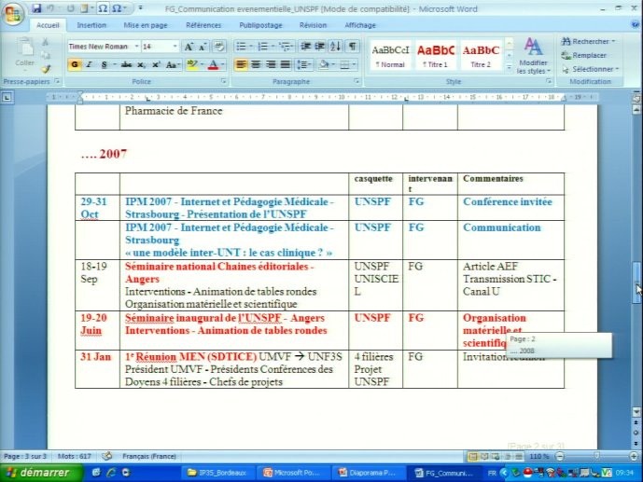Launch Internet Explorer from quick launch
This screenshot has height=482, width=643.
point(111,473)
